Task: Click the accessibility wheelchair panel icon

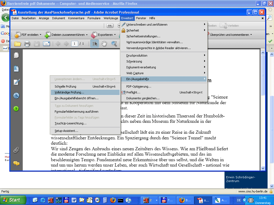Action: (x=16, y=96)
